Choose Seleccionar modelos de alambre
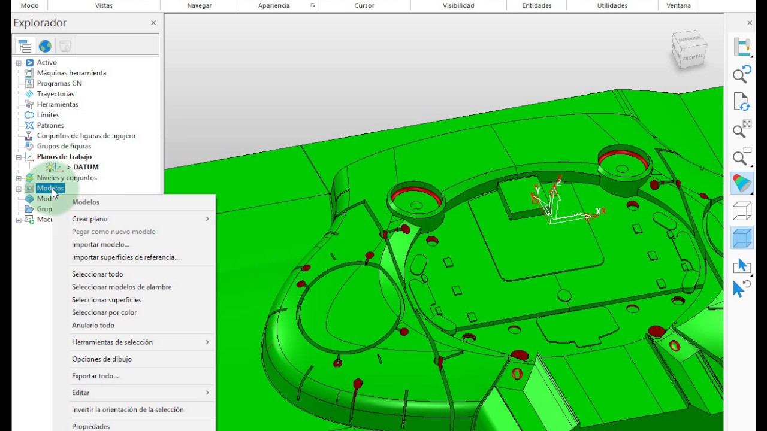This screenshot has height=431, width=767. 122,287
